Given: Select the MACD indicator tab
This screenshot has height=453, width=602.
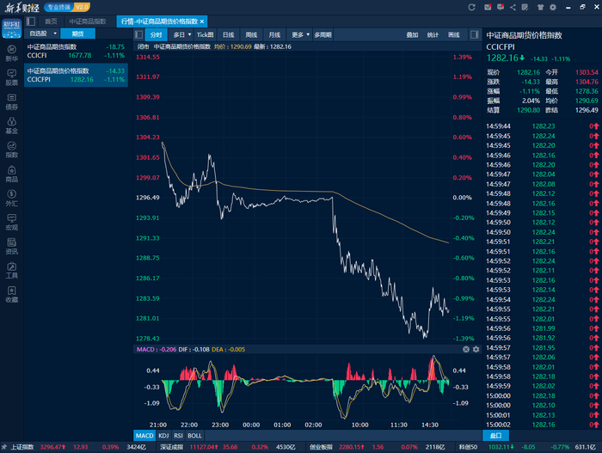Looking at the screenshot, I should tap(144, 435).
